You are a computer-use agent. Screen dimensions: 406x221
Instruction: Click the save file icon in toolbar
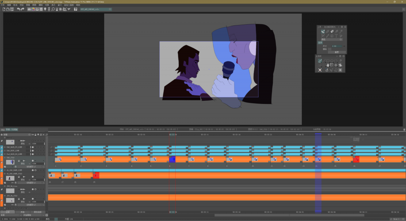pyautogui.click(x=12, y=9)
